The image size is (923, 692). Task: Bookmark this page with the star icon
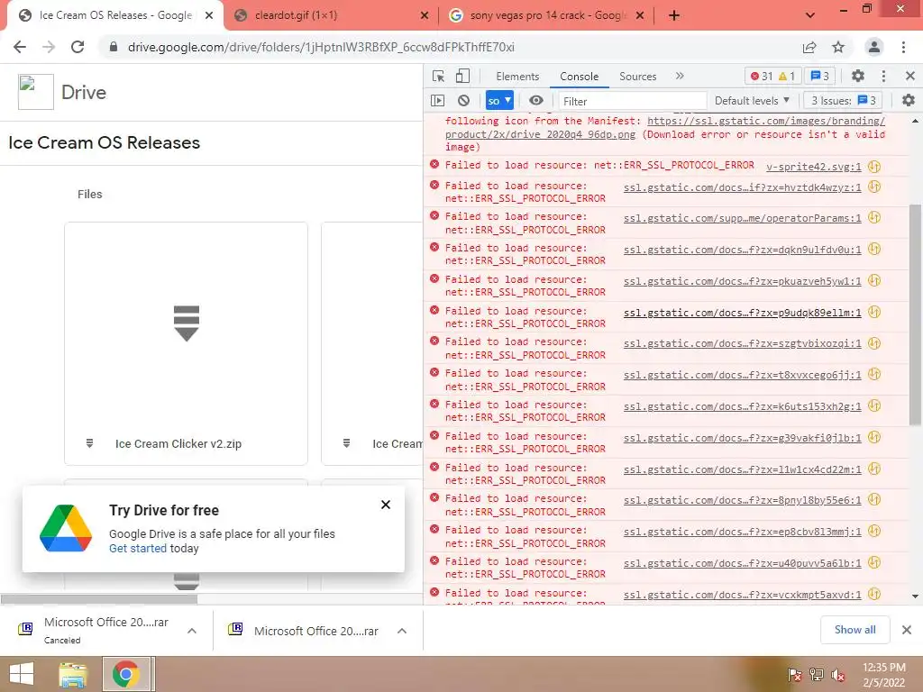tap(838, 47)
